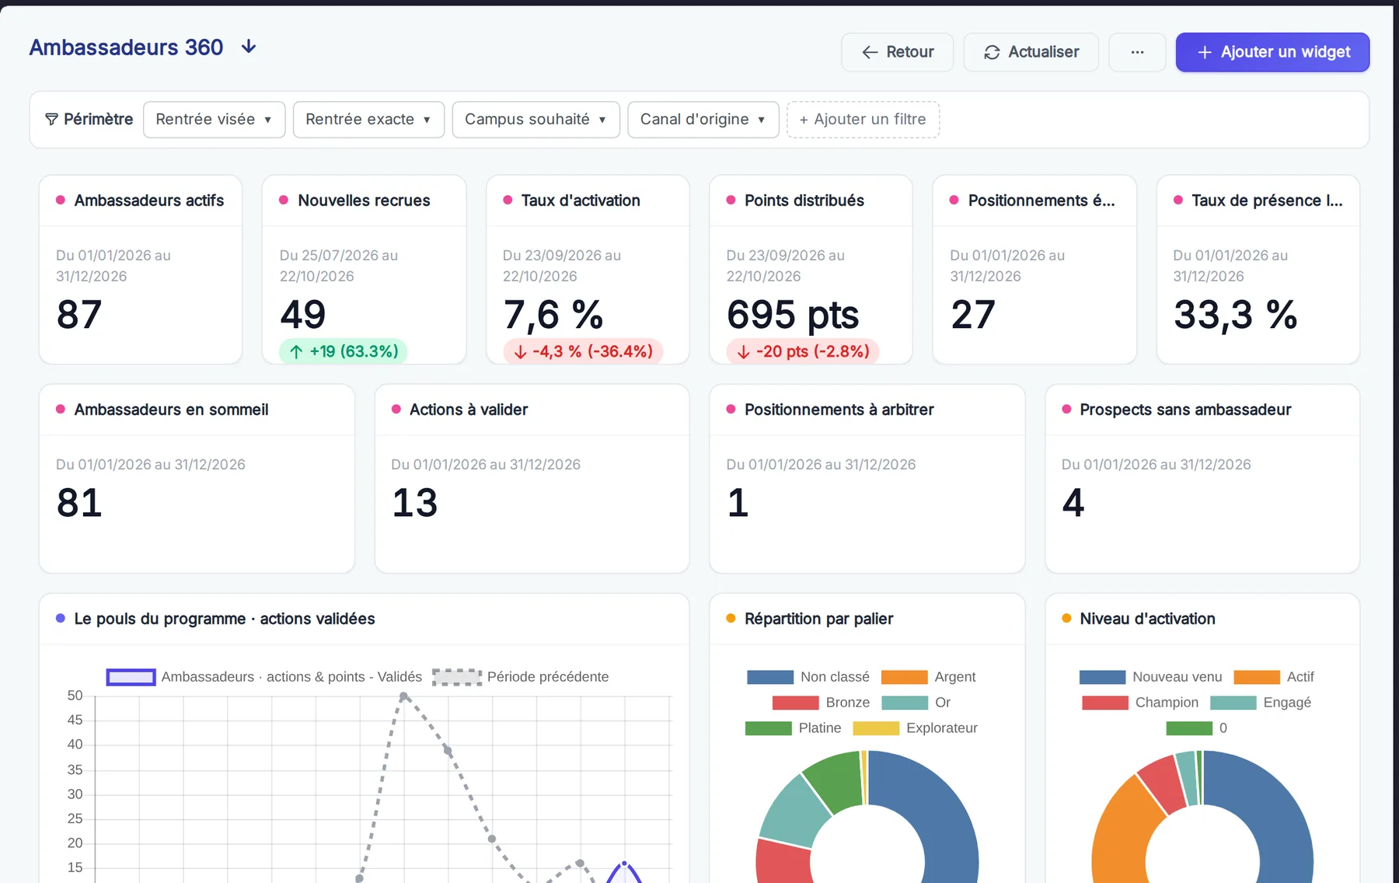Select the Taux d'activation widget title
Screen dimensions: 1399x883
coord(581,201)
